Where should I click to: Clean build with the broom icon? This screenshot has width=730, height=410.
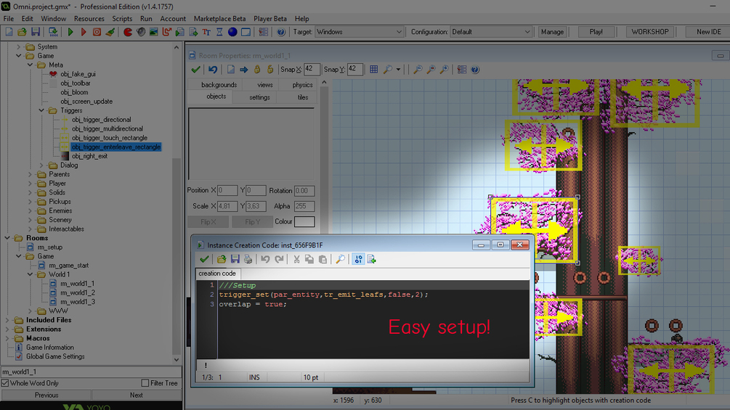[x=110, y=32]
